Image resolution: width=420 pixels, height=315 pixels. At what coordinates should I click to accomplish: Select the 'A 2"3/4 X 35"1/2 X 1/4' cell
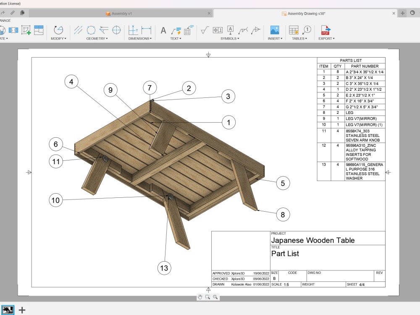click(x=365, y=72)
